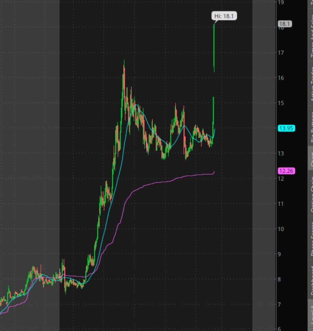Select the Chart sidebar tab

[311, 158]
